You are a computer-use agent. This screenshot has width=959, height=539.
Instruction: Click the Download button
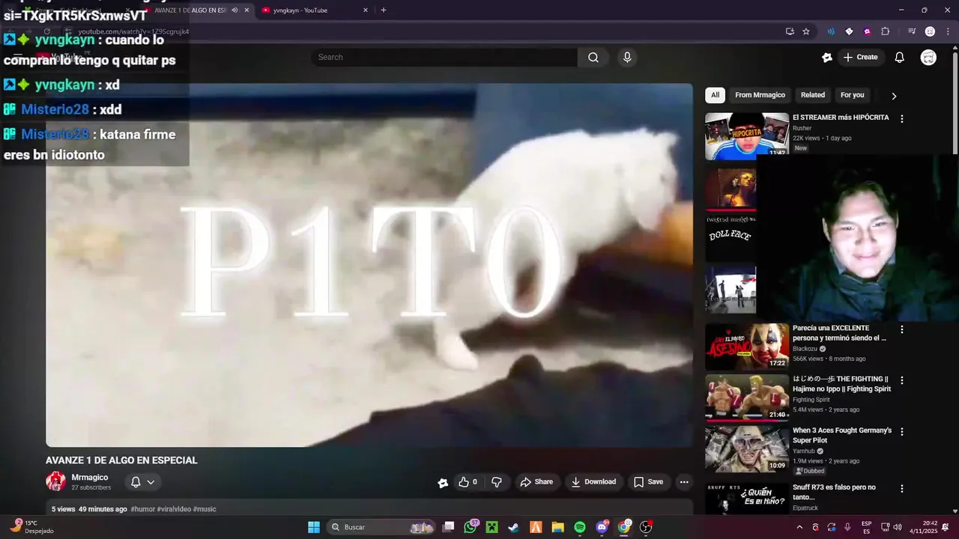coord(593,482)
